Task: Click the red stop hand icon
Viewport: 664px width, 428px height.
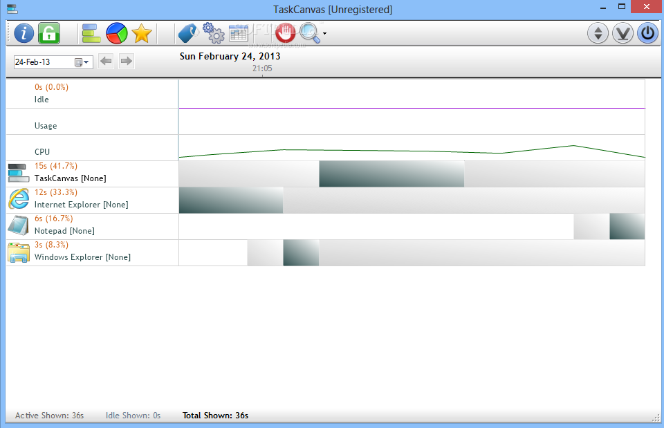Action: [286, 33]
